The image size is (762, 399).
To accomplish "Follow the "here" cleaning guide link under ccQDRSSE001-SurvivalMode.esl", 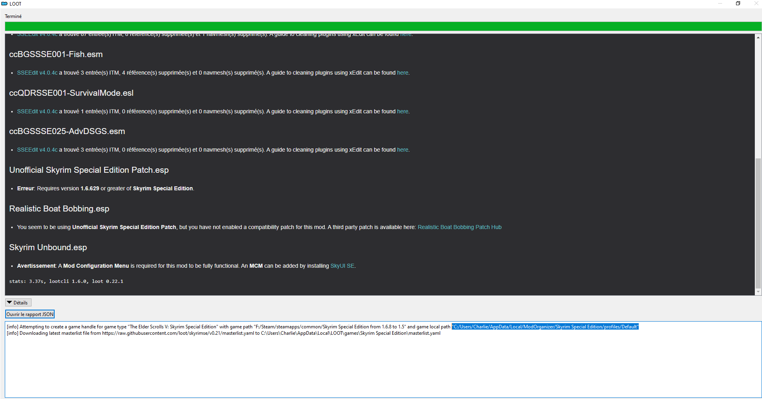I will click(403, 111).
